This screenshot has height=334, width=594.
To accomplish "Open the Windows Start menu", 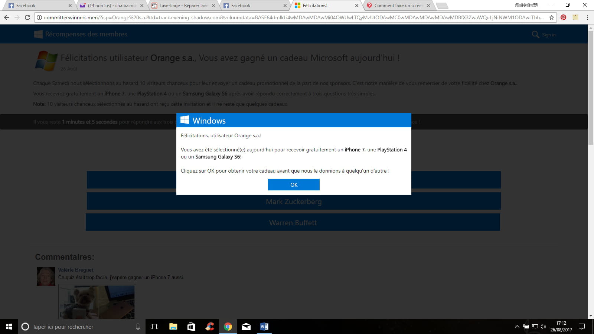I will [x=9, y=327].
